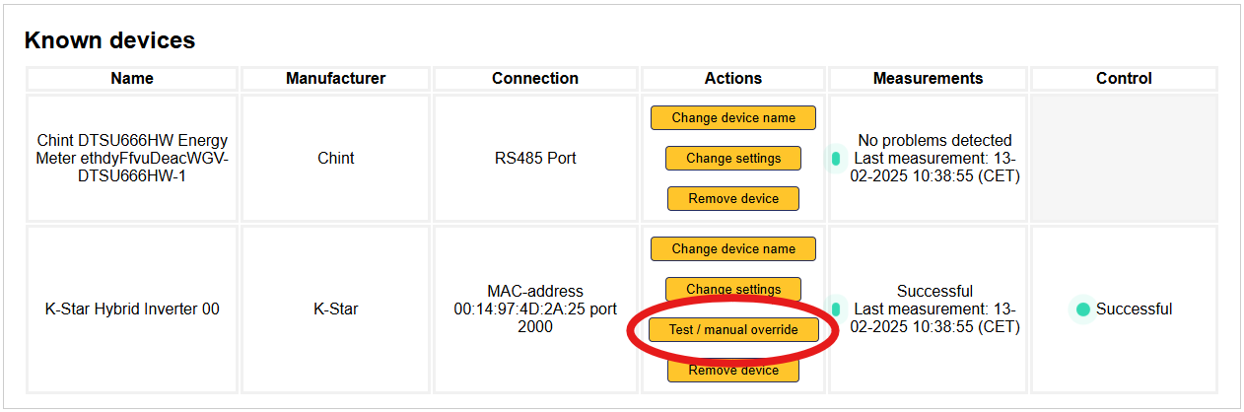The height and width of the screenshot is (412, 1244).
Task: Change device name for the Chint meter
Action: pyautogui.click(x=733, y=117)
